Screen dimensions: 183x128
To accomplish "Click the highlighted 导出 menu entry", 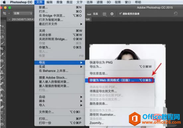I will pyautogui.click(x=60, y=63).
